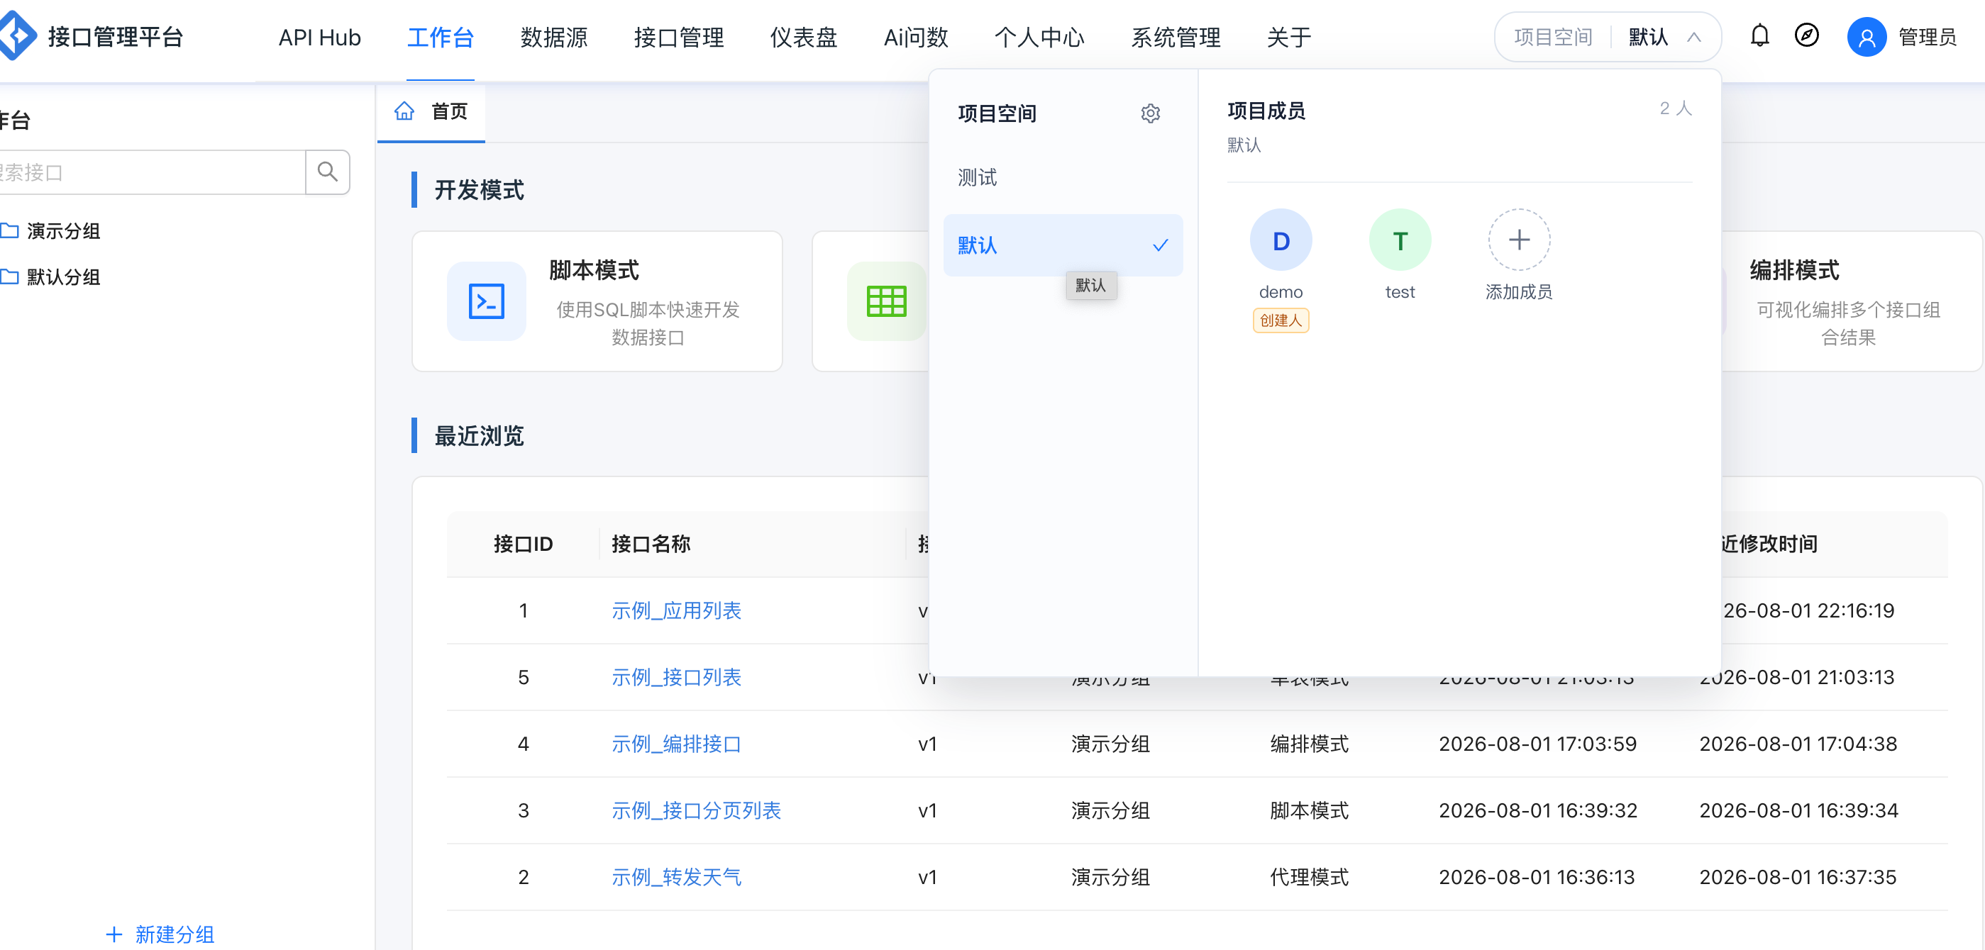Viewport: 1985px width, 950px height.
Task: Click timestamp 2026-08-01 21:03:13
Action: click(x=1798, y=678)
